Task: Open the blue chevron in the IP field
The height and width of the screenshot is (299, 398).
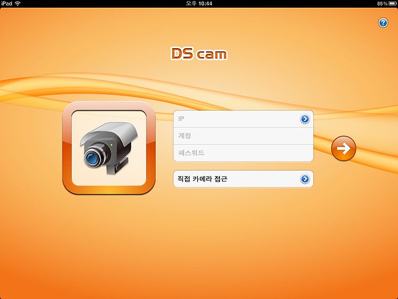Action: (x=305, y=118)
